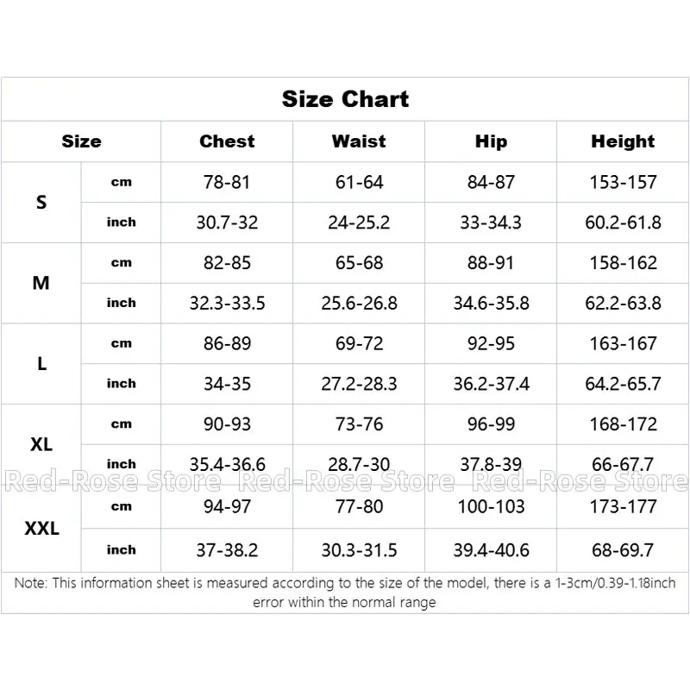The image size is (690, 690).
Task: Click the L size row label
Action: point(41,364)
